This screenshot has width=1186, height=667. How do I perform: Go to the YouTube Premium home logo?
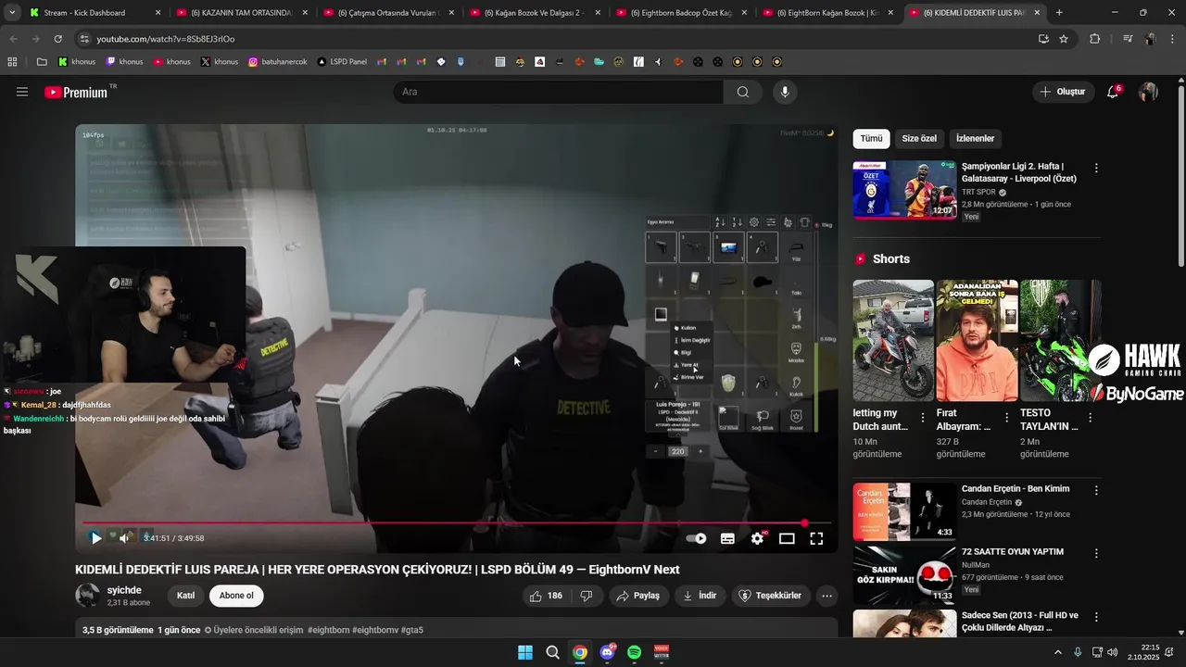coord(78,92)
